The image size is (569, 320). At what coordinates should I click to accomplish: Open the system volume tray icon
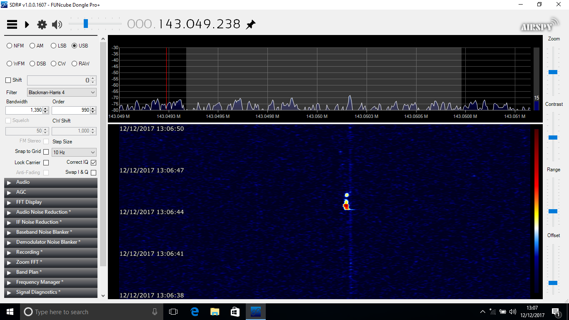tap(513, 312)
